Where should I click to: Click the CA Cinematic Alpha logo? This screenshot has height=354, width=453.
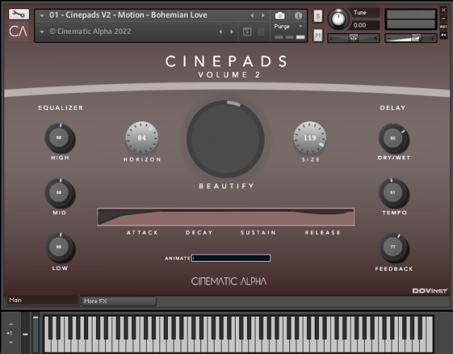click(x=18, y=31)
